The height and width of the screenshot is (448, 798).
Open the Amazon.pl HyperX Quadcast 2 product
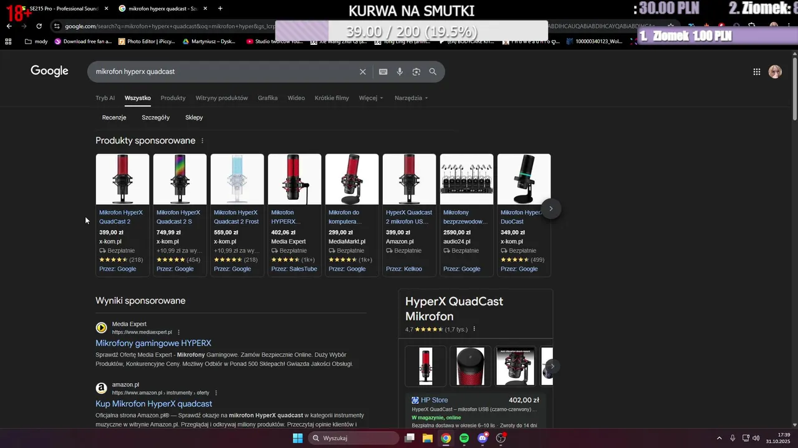[409, 215]
